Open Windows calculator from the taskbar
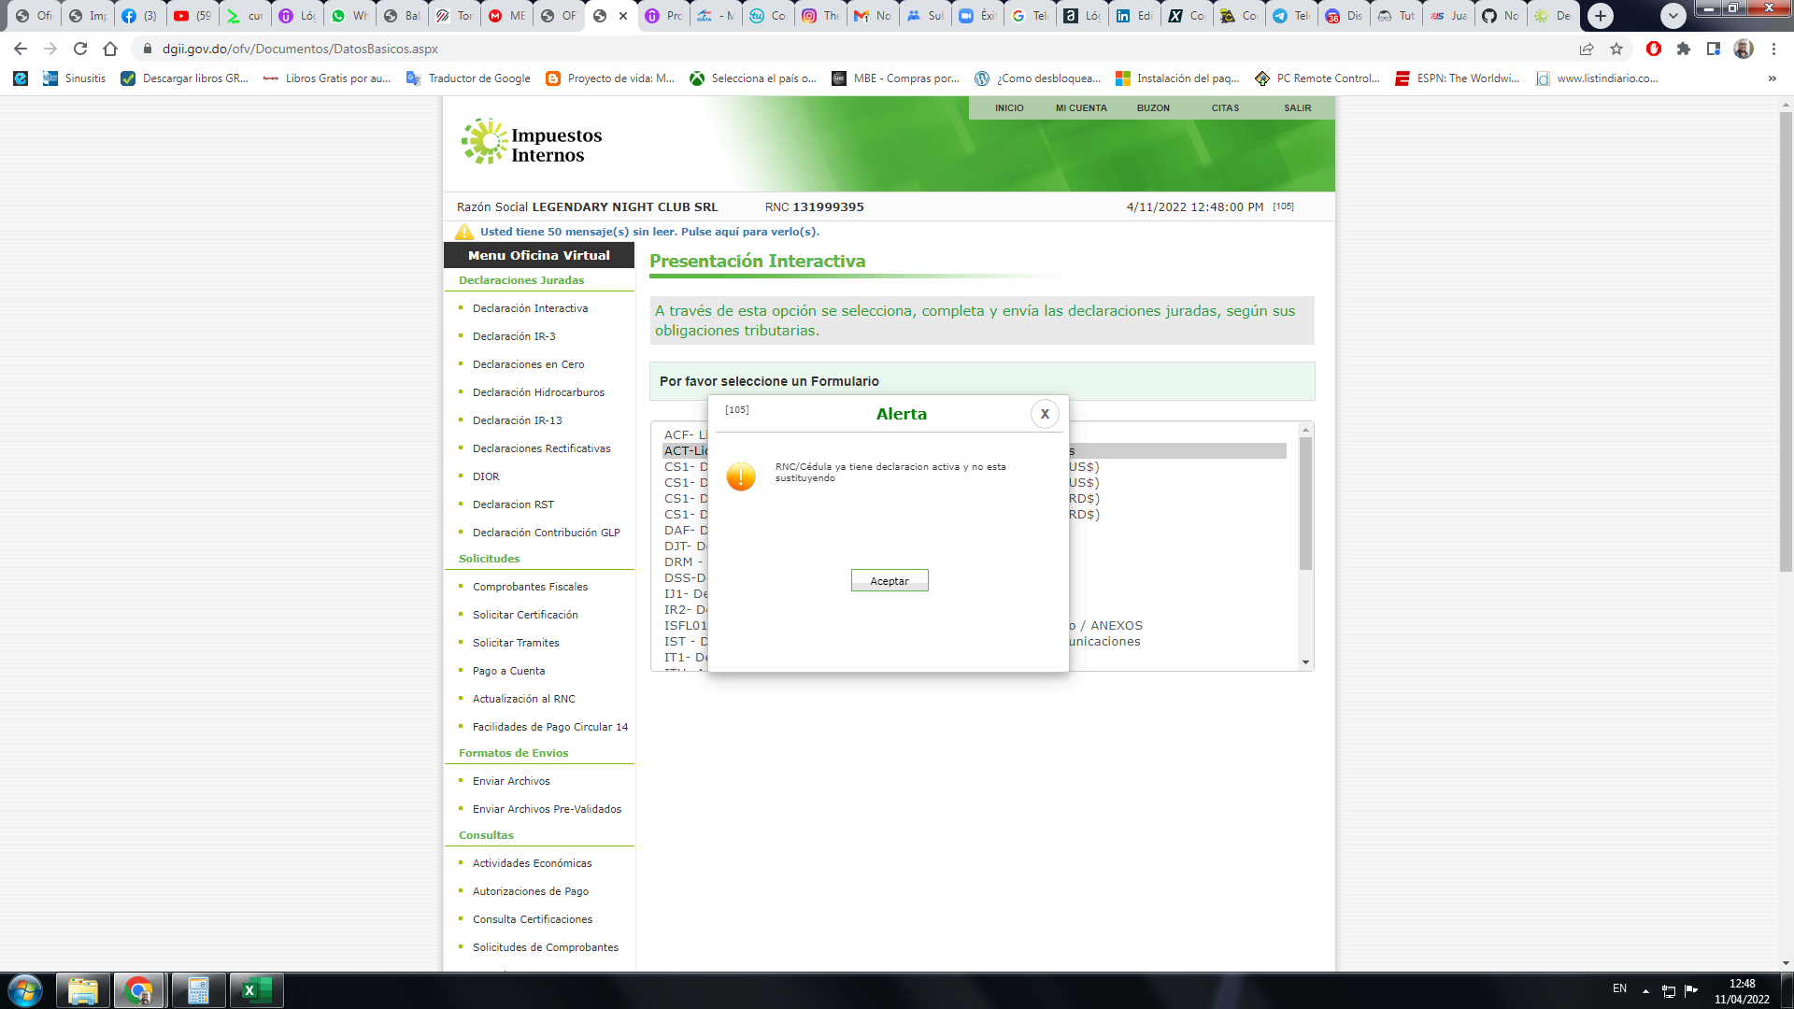This screenshot has width=1794, height=1009. pyautogui.click(x=198, y=990)
